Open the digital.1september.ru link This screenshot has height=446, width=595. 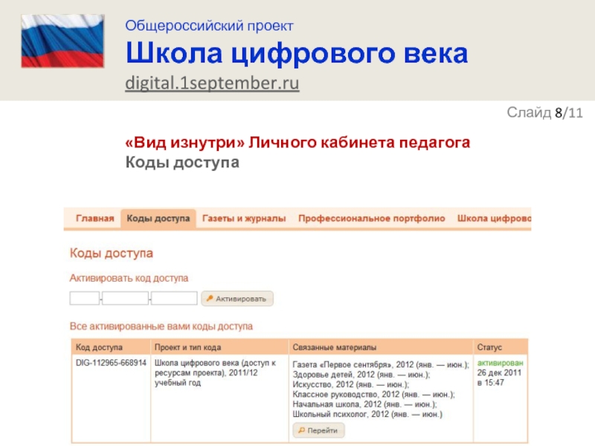coord(212,83)
